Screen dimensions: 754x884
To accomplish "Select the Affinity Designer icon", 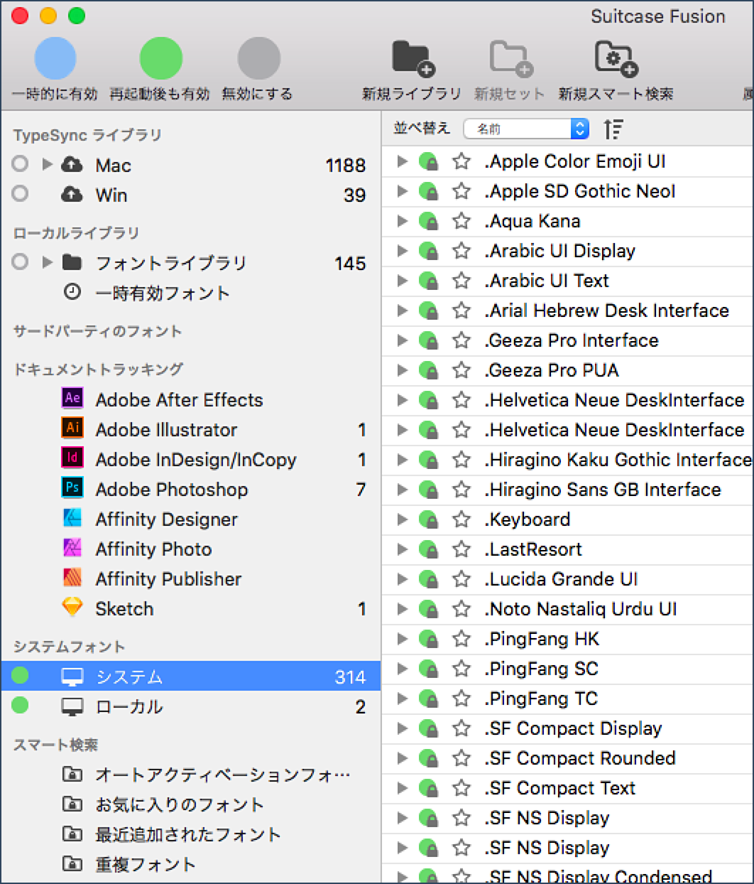I will (72, 518).
